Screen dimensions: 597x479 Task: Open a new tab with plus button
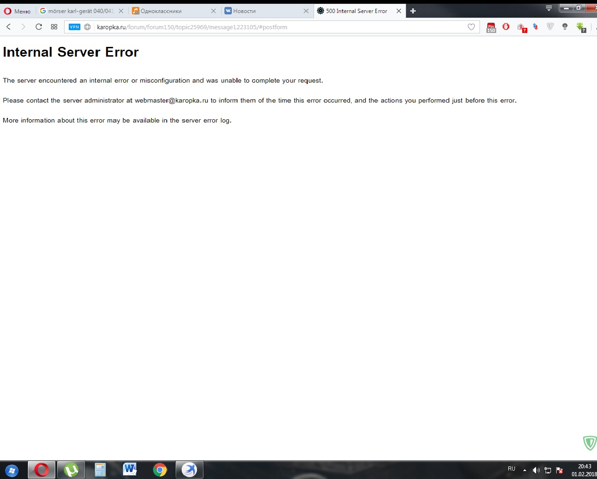pyautogui.click(x=413, y=11)
